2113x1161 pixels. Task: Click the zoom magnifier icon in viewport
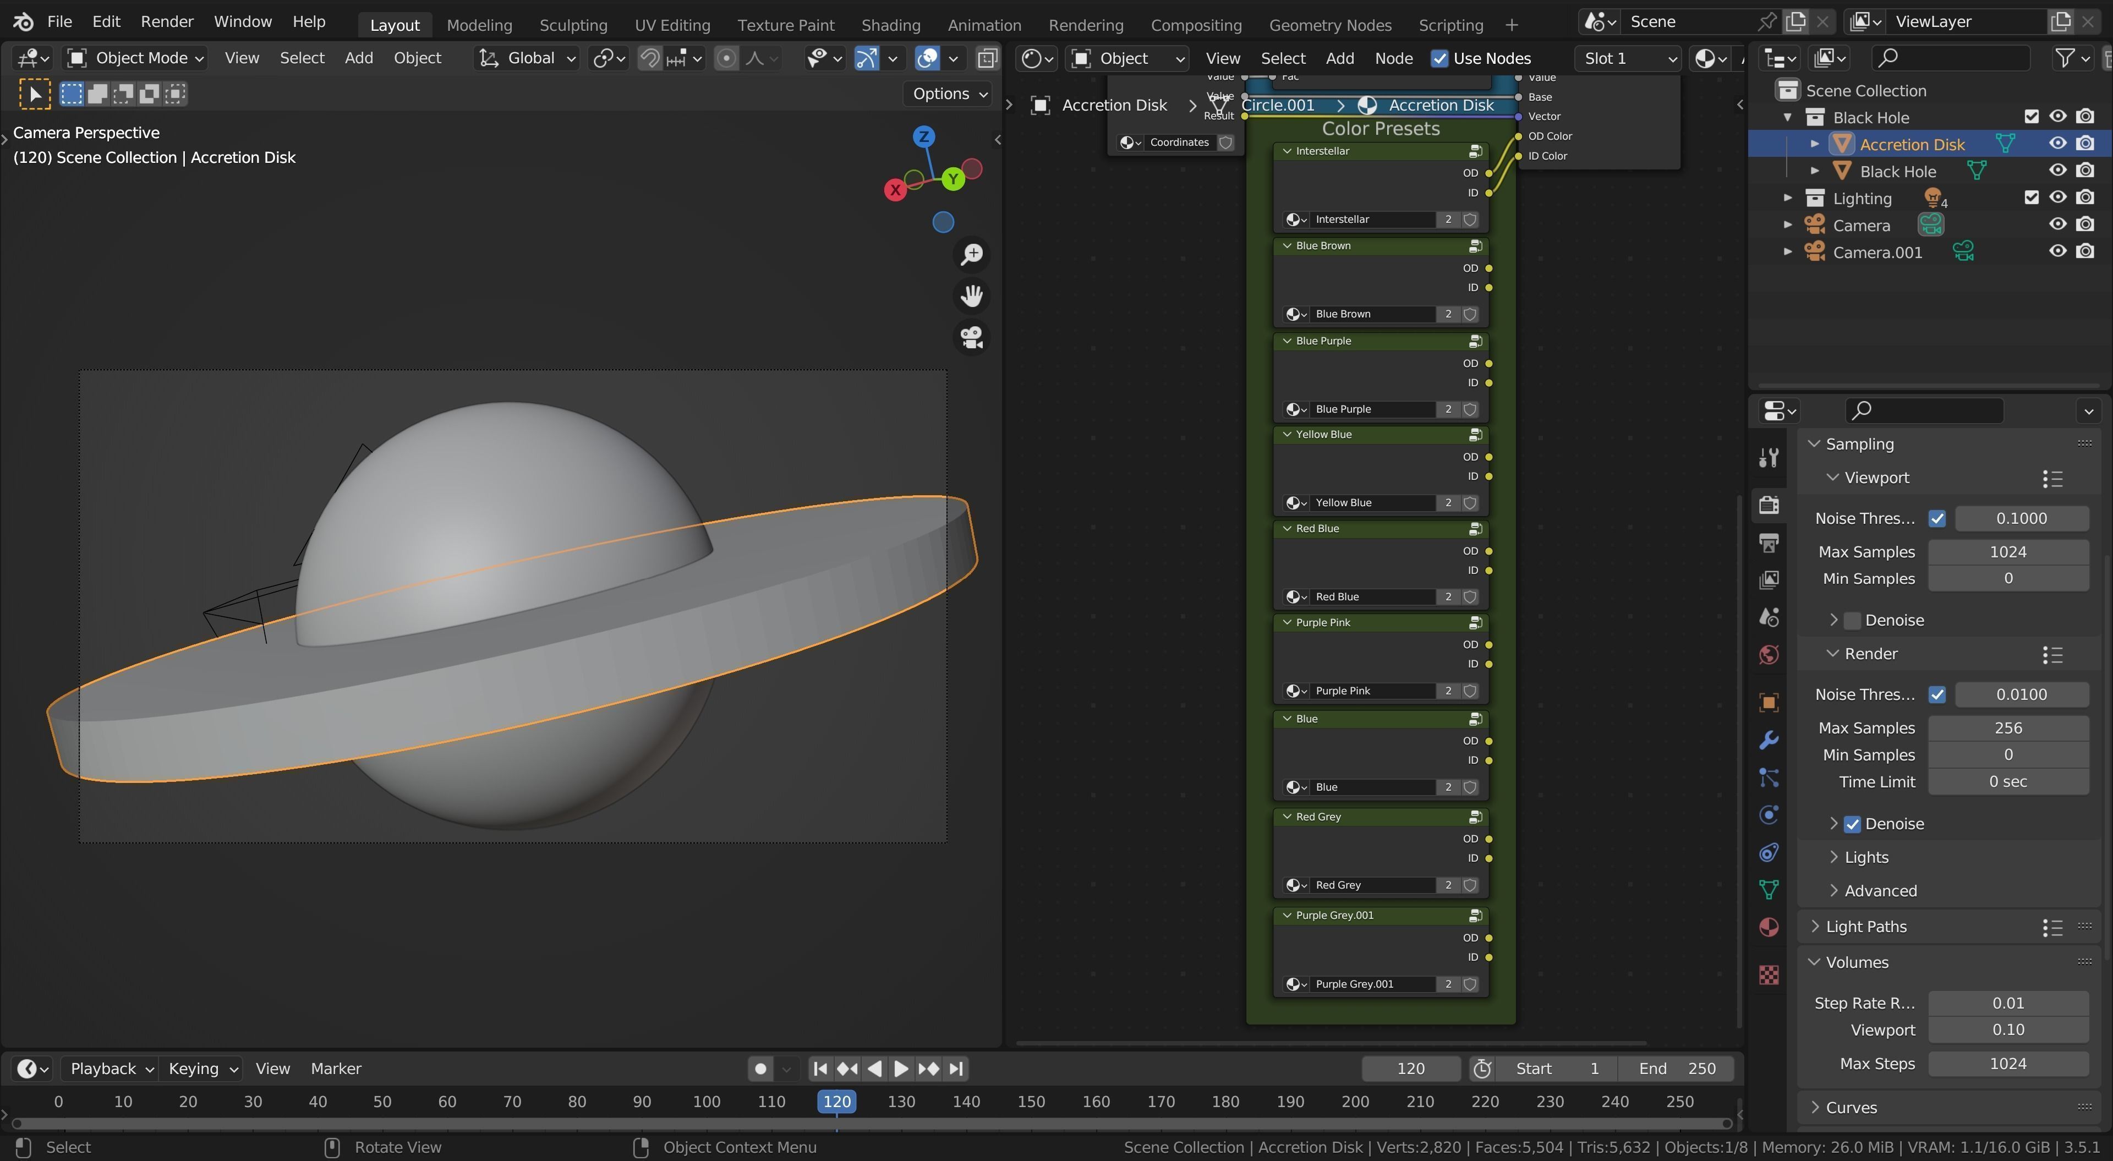click(x=972, y=254)
